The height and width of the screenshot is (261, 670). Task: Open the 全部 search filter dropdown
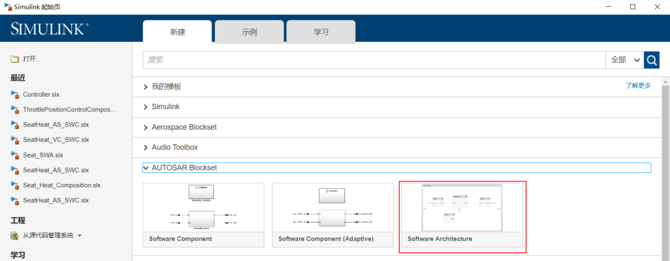625,60
